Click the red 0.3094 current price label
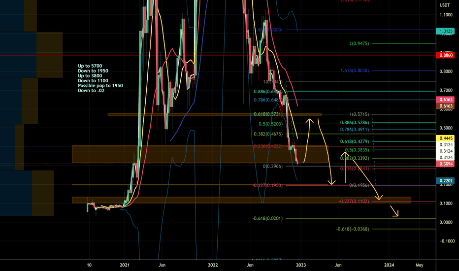 click(445, 164)
